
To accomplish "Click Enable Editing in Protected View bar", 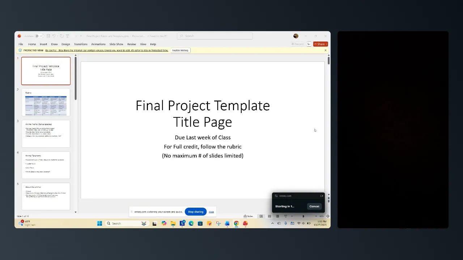I will 180,50.
